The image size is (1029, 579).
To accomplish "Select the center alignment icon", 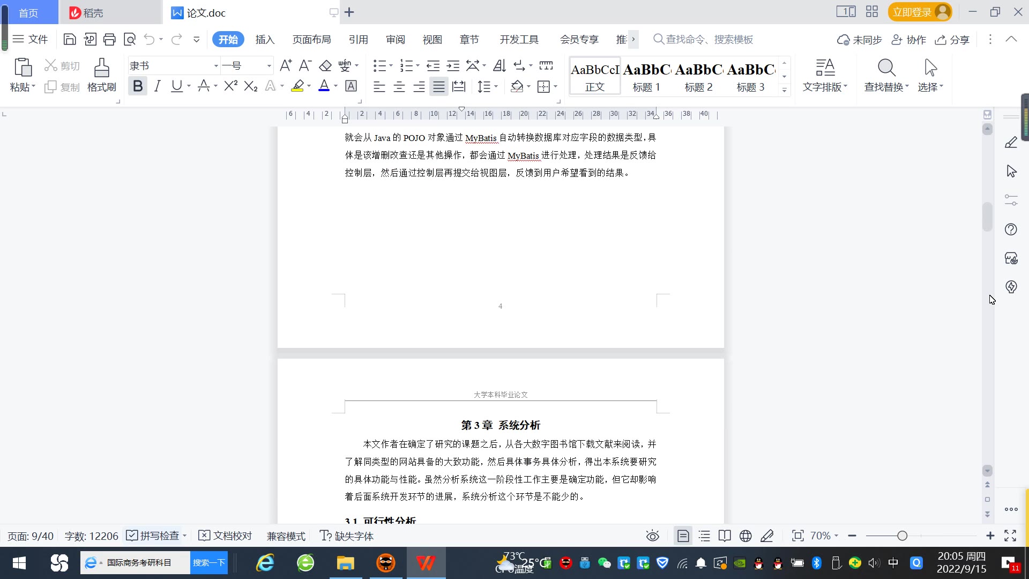I will point(399,87).
